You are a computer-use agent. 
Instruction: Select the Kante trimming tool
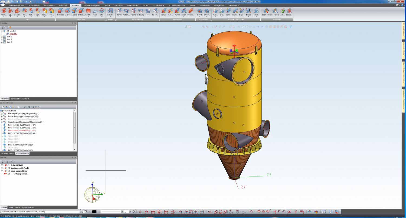(x=119, y=12)
